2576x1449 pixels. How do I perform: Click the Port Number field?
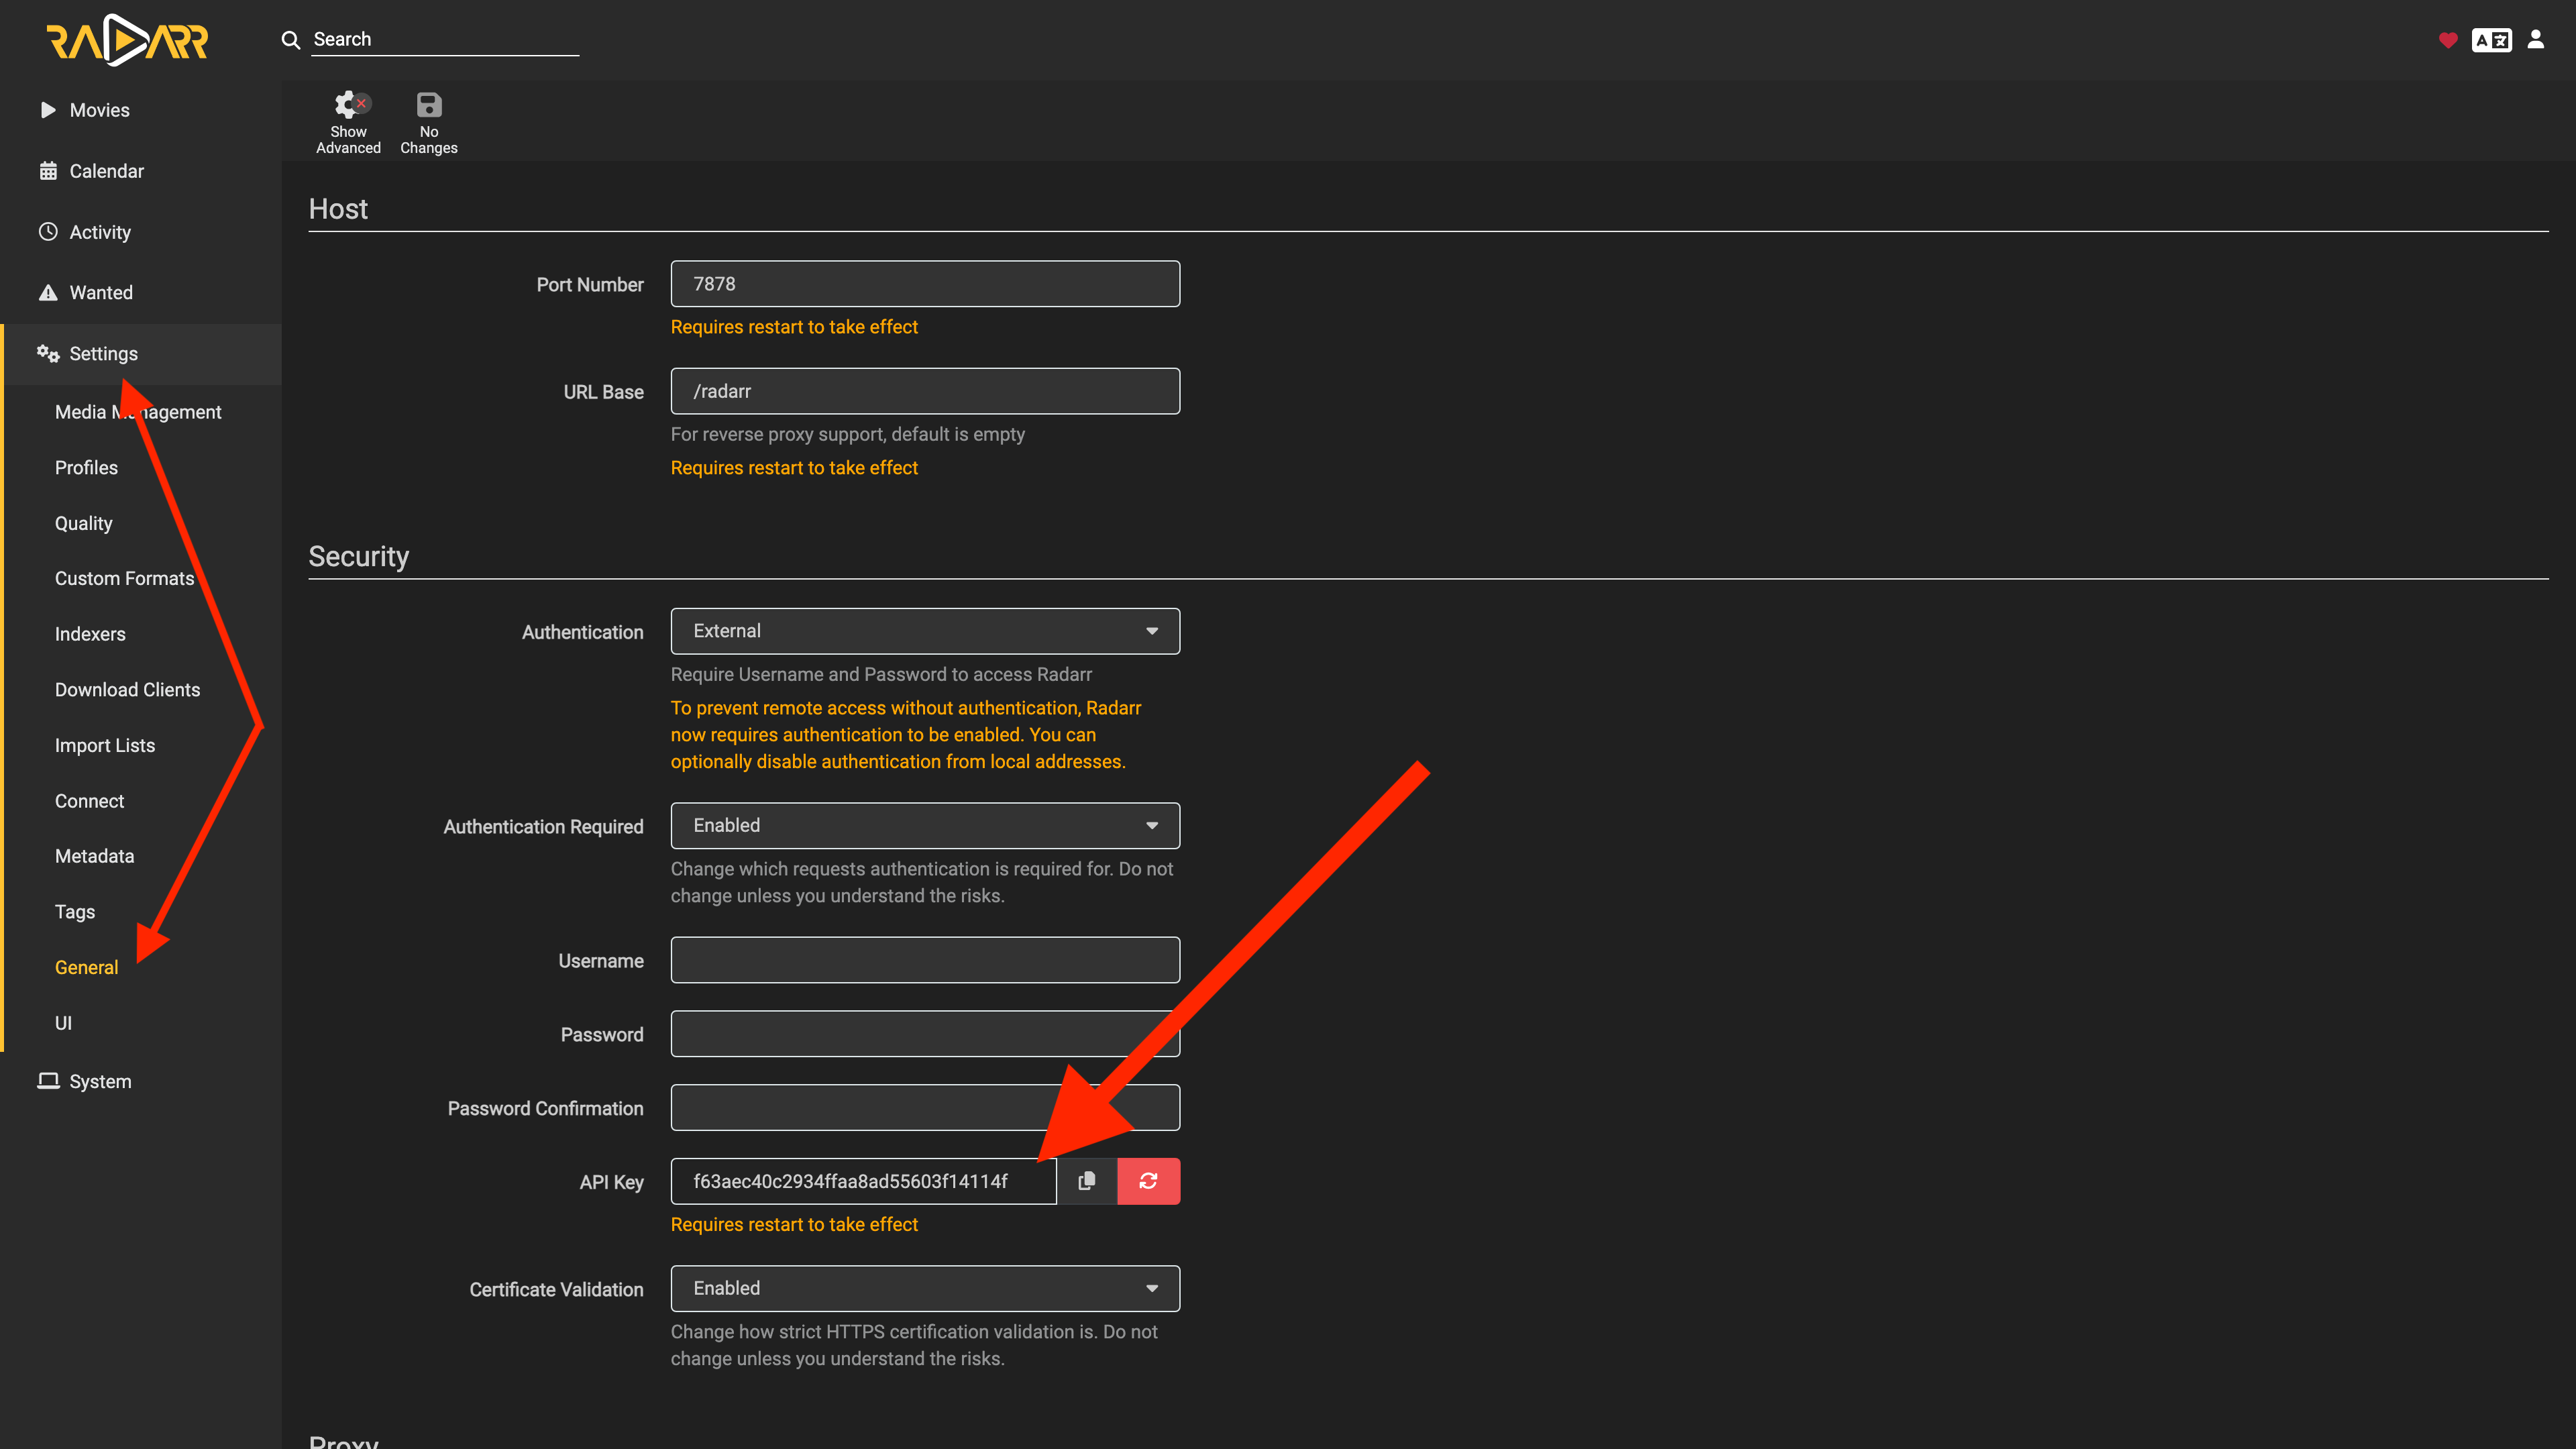925,284
